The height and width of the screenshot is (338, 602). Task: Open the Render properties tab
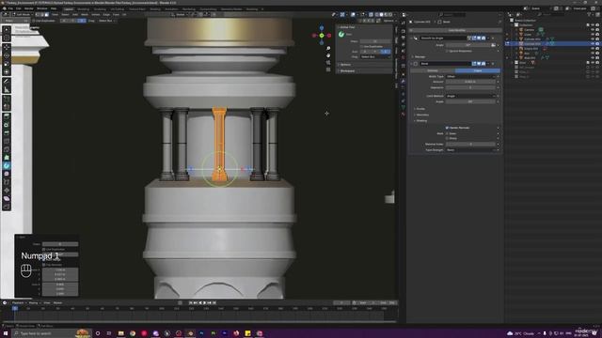[404, 31]
